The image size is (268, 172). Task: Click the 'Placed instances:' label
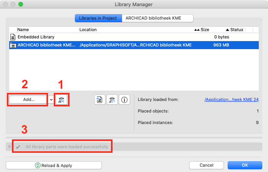156,122
